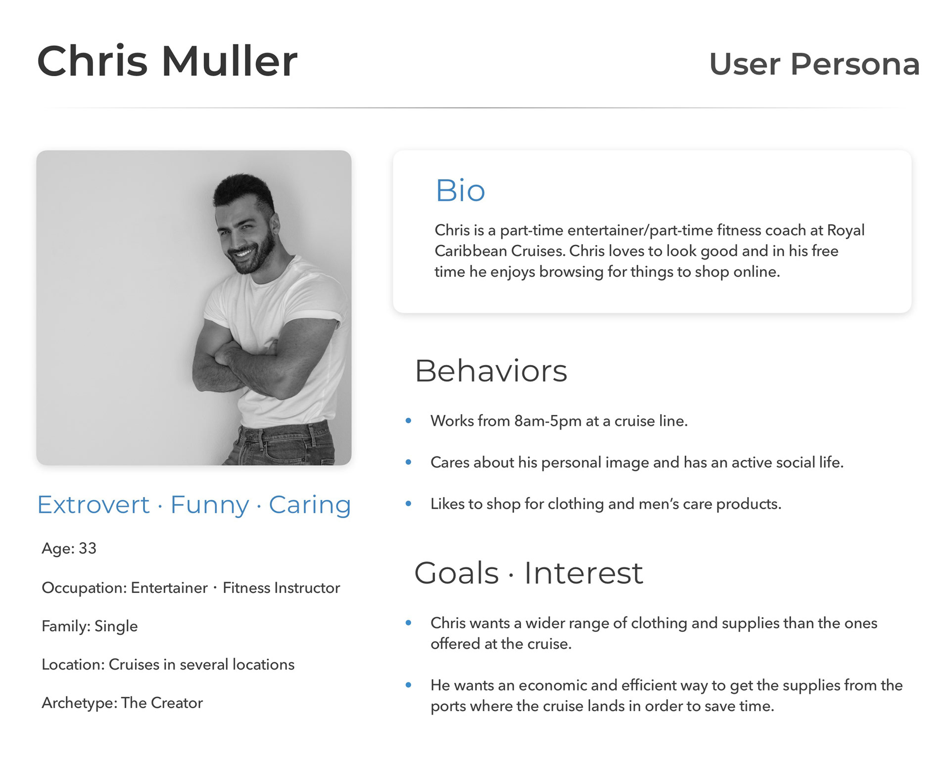Click the Extrovert personality trait
The image size is (950, 766).
point(94,505)
